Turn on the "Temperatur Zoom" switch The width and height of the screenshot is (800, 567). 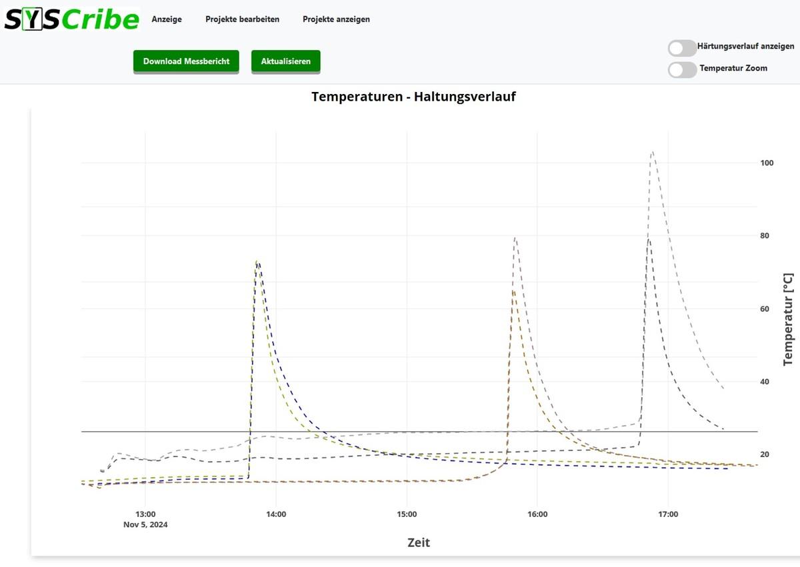[x=681, y=68]
